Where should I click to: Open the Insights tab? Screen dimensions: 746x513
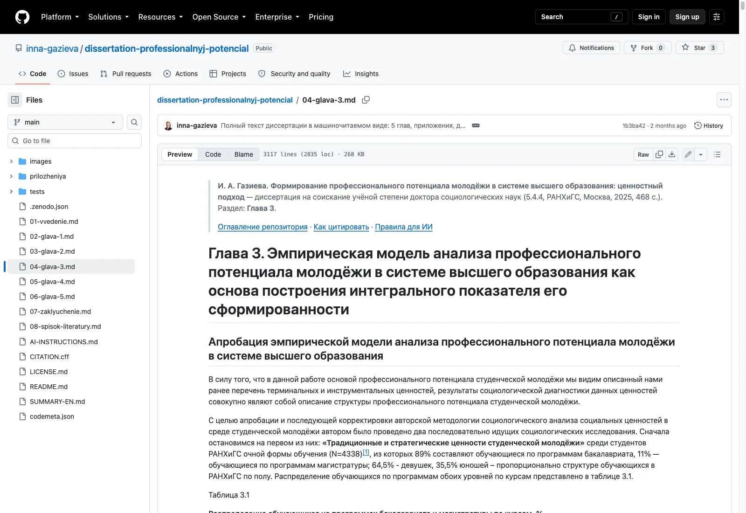(361, 74)
